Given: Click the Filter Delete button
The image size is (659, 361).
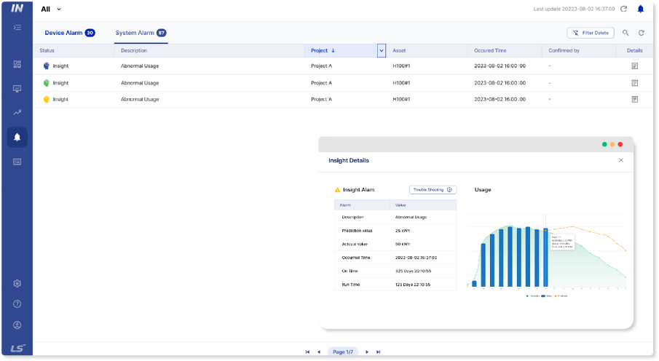Looking at the screenshot, I should (x=590, y=33).
